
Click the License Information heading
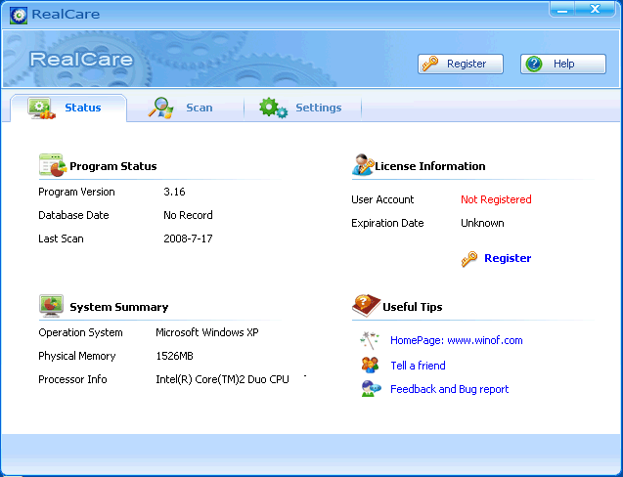(430, 166)
